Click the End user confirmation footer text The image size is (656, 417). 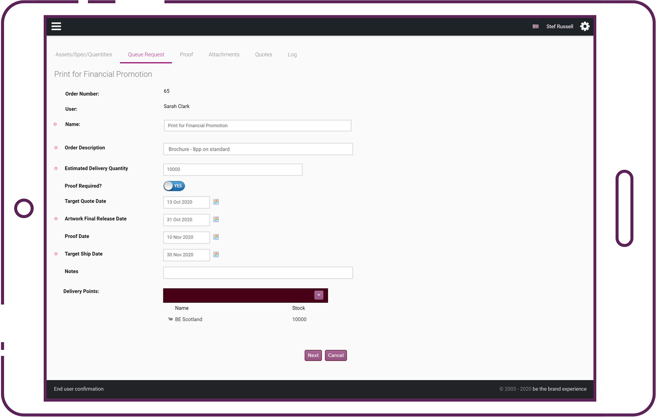click(79, 389)
